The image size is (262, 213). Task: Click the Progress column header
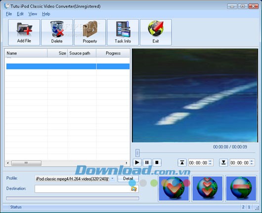[x=113, y=53]
